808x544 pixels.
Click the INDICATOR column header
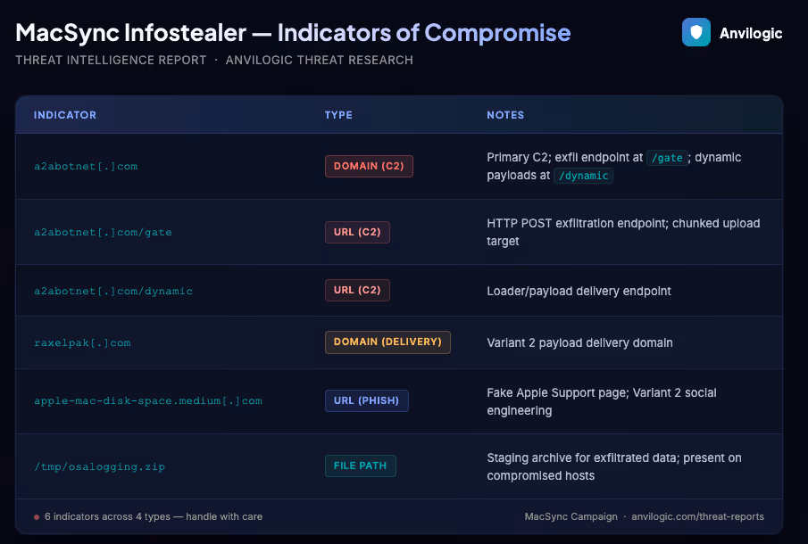[x=65, y=115]
